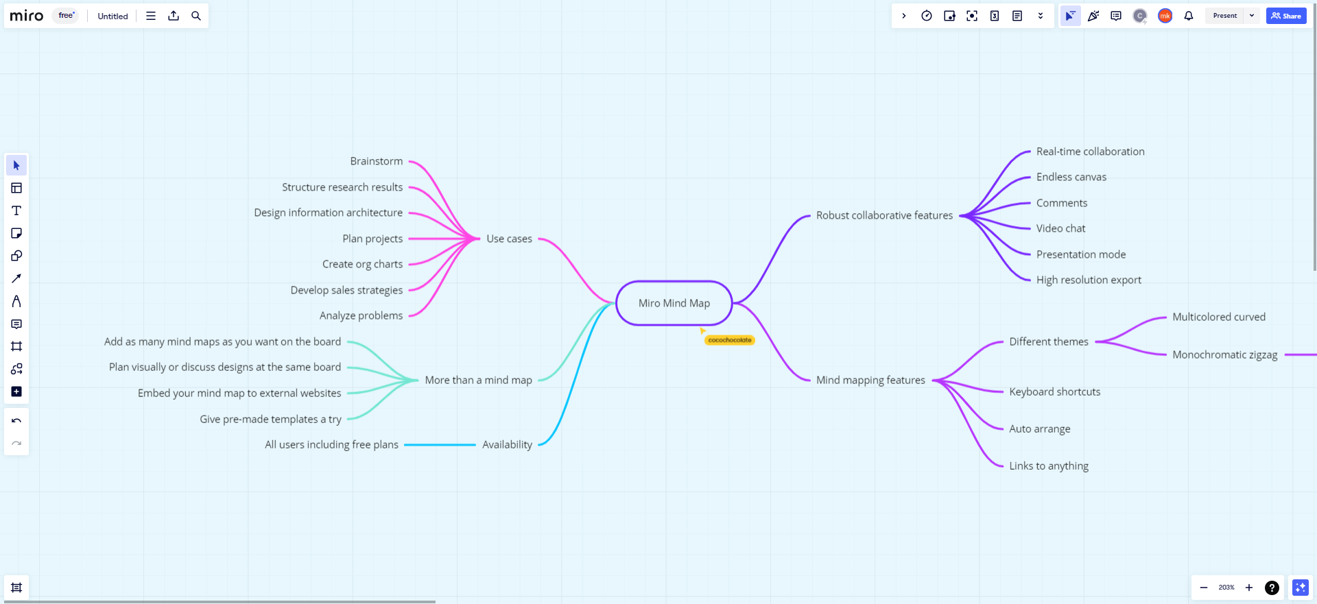Click the gray C collaborator avatar
The image size is (1317, 604).
(x=1140, y=16)
